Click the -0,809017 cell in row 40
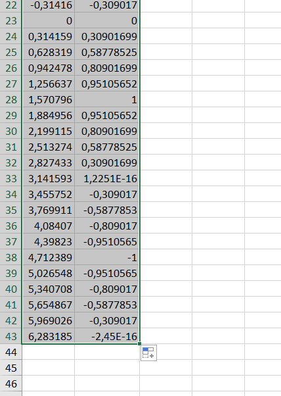281x396 pixels. pos(107,289)
